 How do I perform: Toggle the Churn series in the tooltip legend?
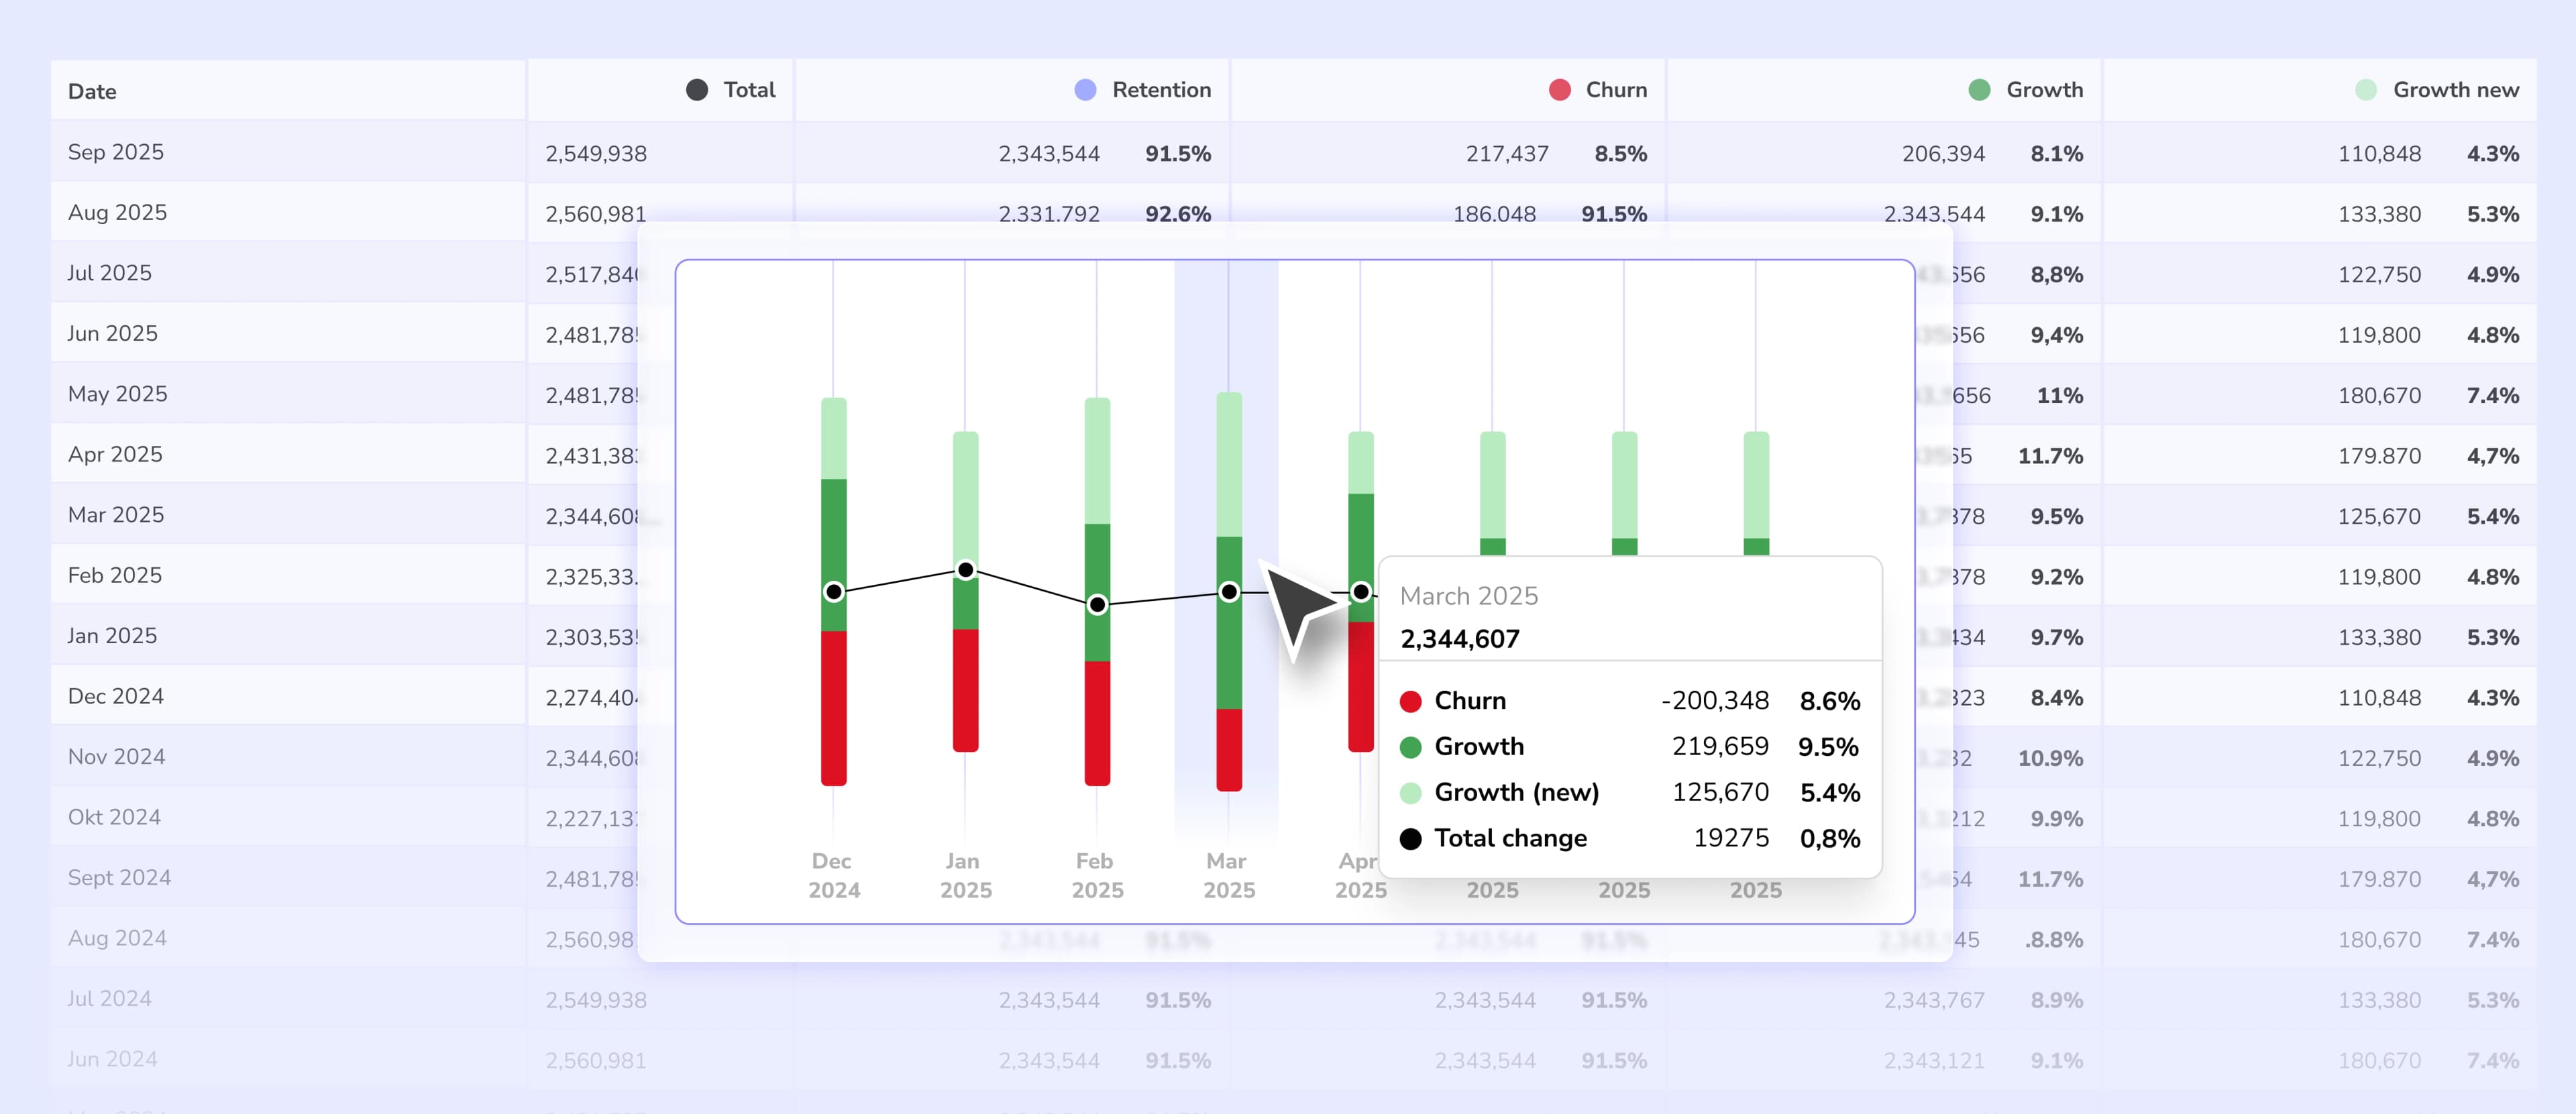pos(1470,700)
